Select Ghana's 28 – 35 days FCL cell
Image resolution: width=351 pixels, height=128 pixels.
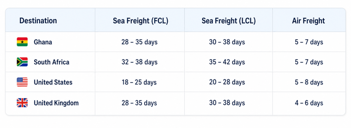point(140,42)
